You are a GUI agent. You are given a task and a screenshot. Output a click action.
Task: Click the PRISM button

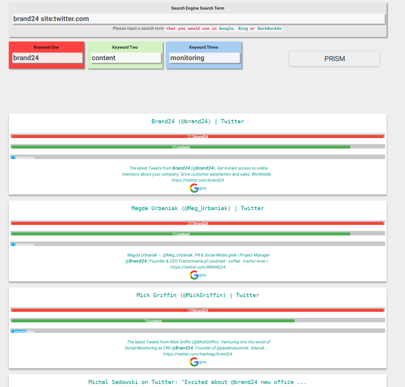(x=335, y=59)
